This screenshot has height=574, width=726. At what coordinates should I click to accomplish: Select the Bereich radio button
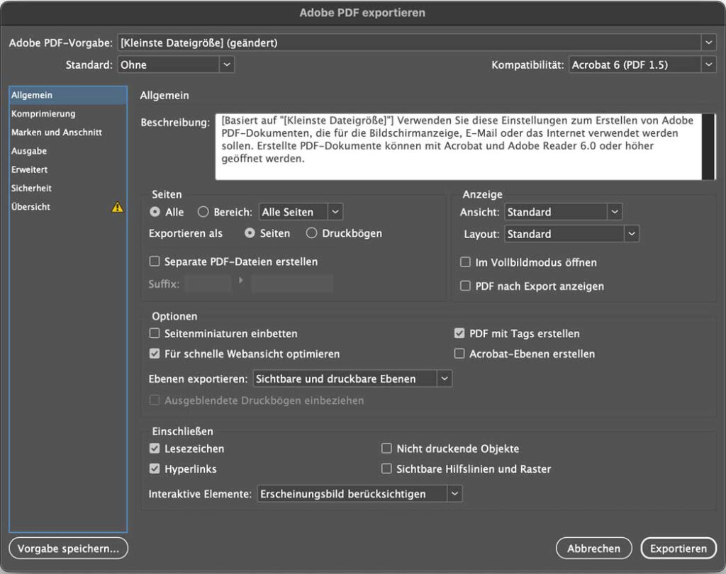[x=203, y=212]
